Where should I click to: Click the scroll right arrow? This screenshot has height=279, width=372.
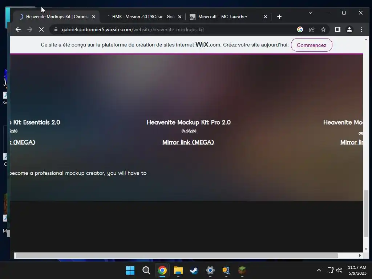360,255
